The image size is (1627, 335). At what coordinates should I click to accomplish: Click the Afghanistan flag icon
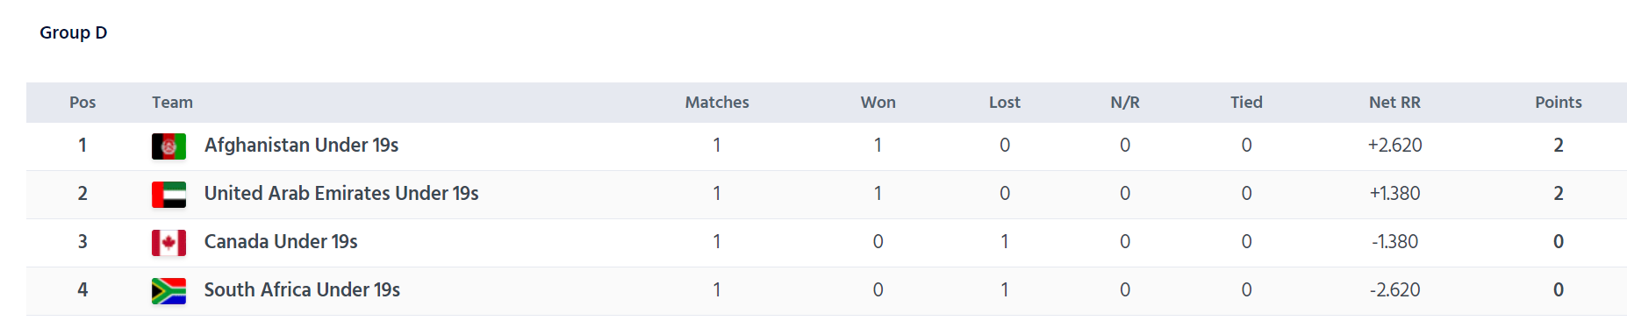pyautogui.click(x=168, y=146)
